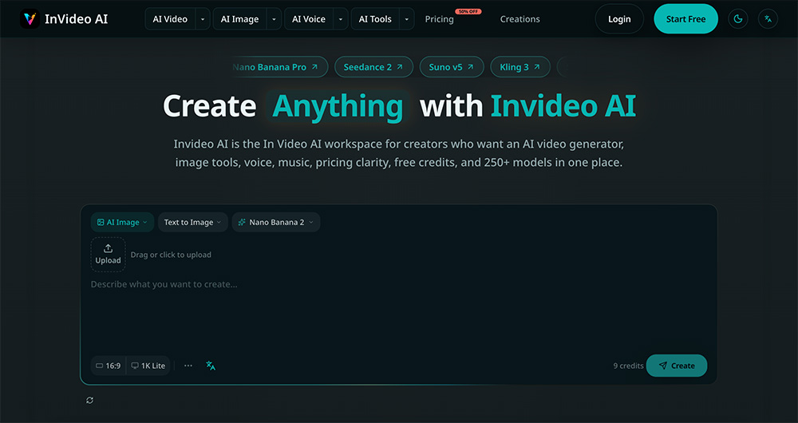Viewport: 798px width, 423px height.
Task: Click the prompt description text field
Action: [x=398, y=313]
